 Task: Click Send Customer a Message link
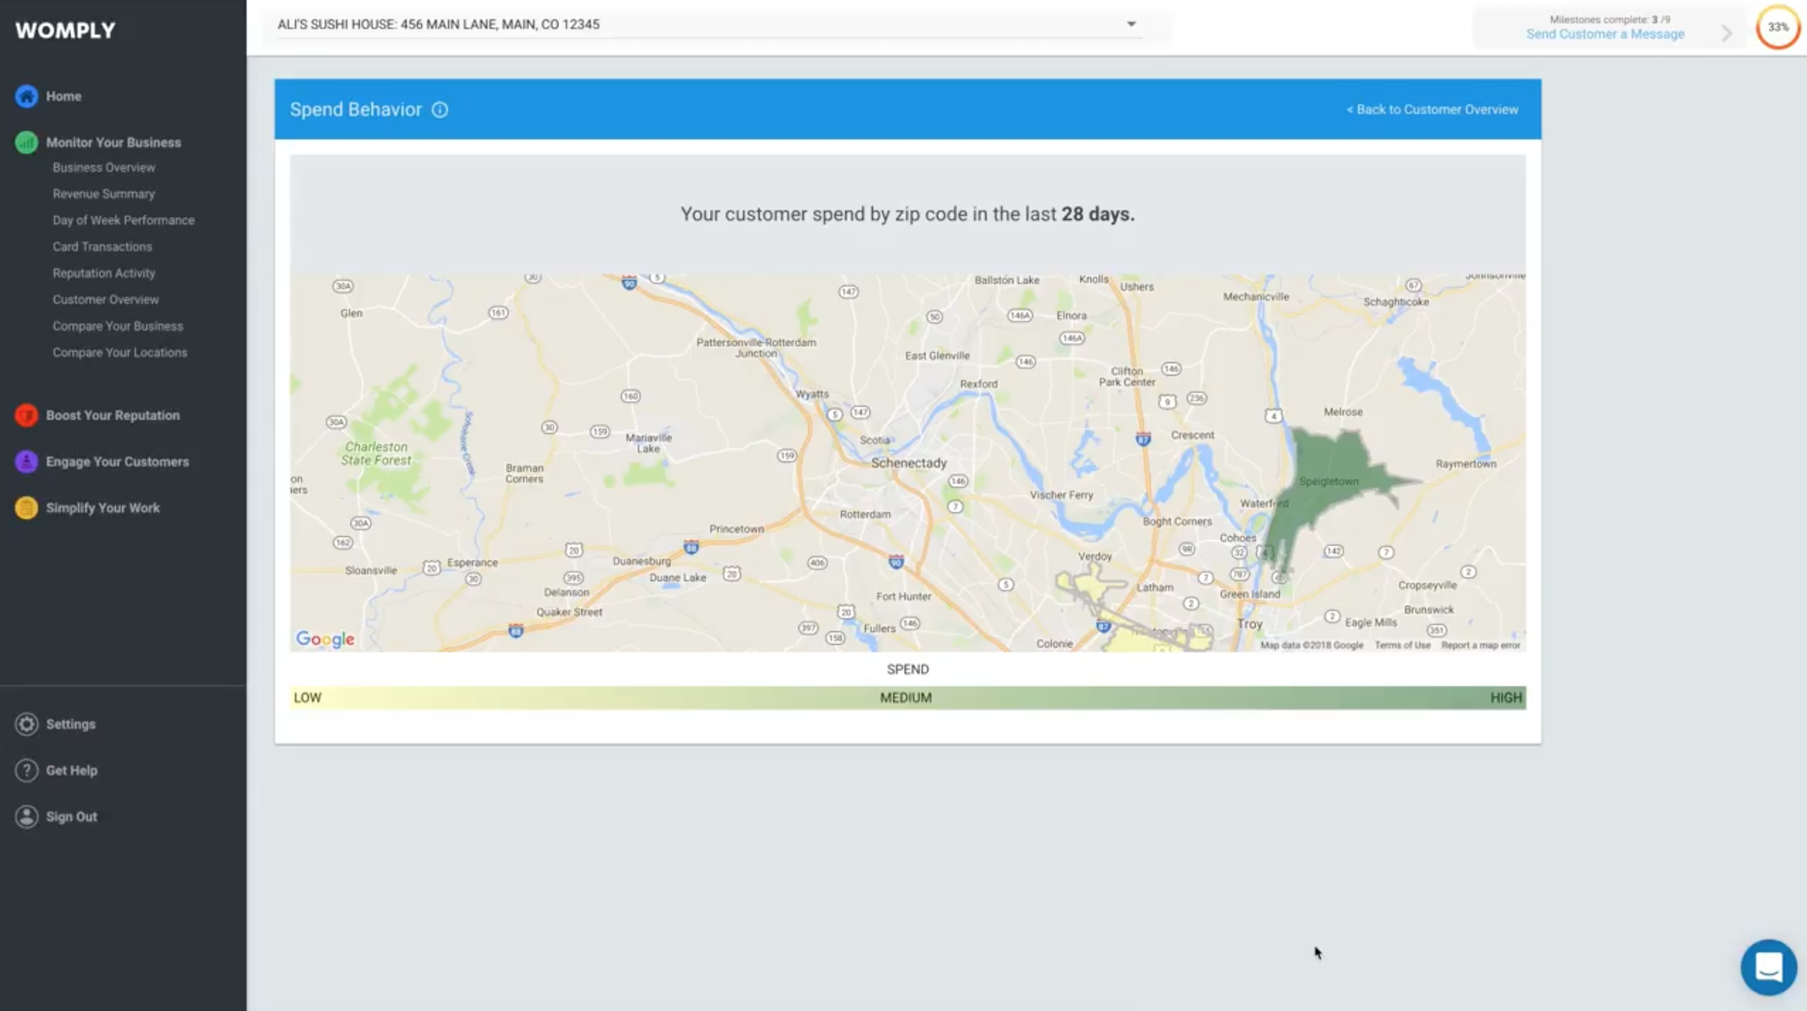(1605, 35)
